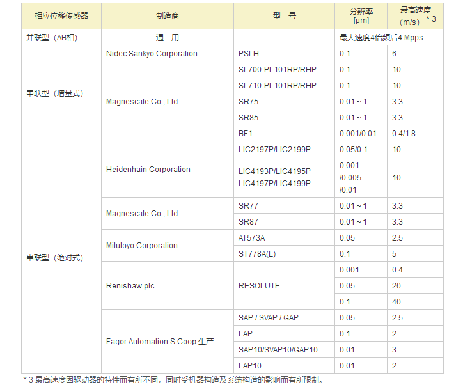The image size is (463, 387).
Task: Click the ST778A(L) model cell
Action: click(x=284, y=253)
